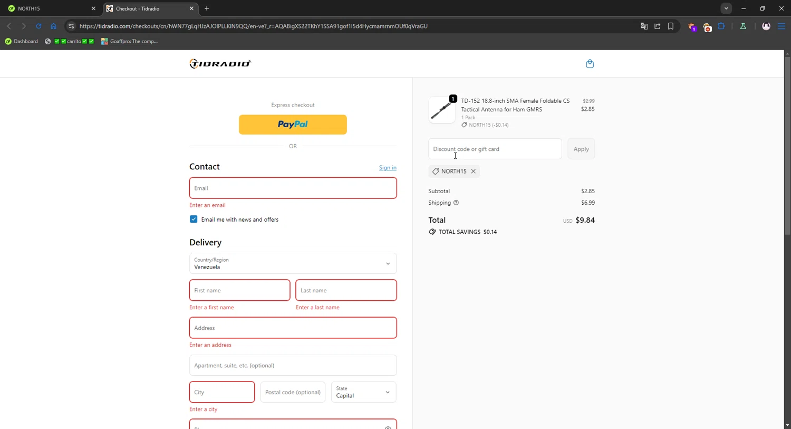This screenshot has height=429, width=791.
Task: Navigate forward with the forward arrow
Action: click(x=24, y=26)
